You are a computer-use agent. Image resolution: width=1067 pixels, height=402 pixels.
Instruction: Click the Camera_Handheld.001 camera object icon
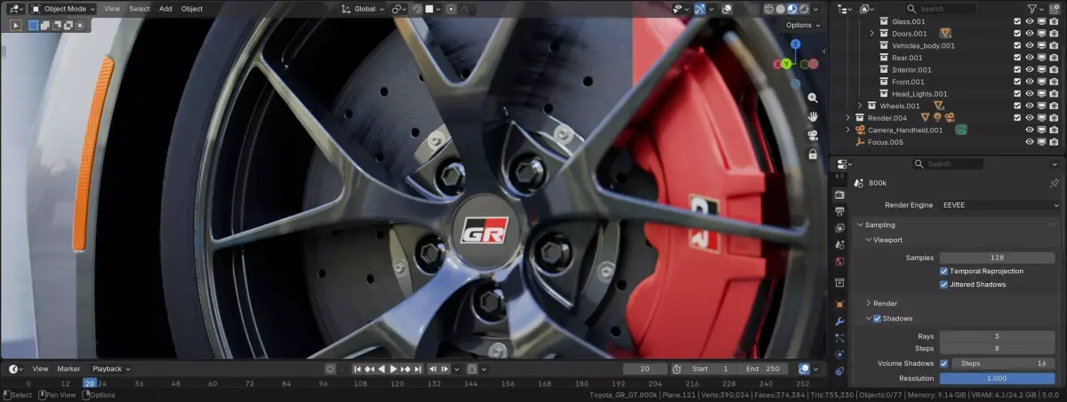pyautogui.click(x=861, y=130)
